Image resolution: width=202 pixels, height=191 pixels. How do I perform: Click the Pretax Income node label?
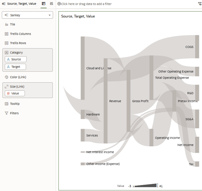[188, 101]
